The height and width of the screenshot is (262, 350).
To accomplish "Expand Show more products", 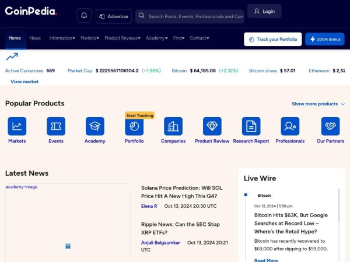I will (x=318, y=104).
